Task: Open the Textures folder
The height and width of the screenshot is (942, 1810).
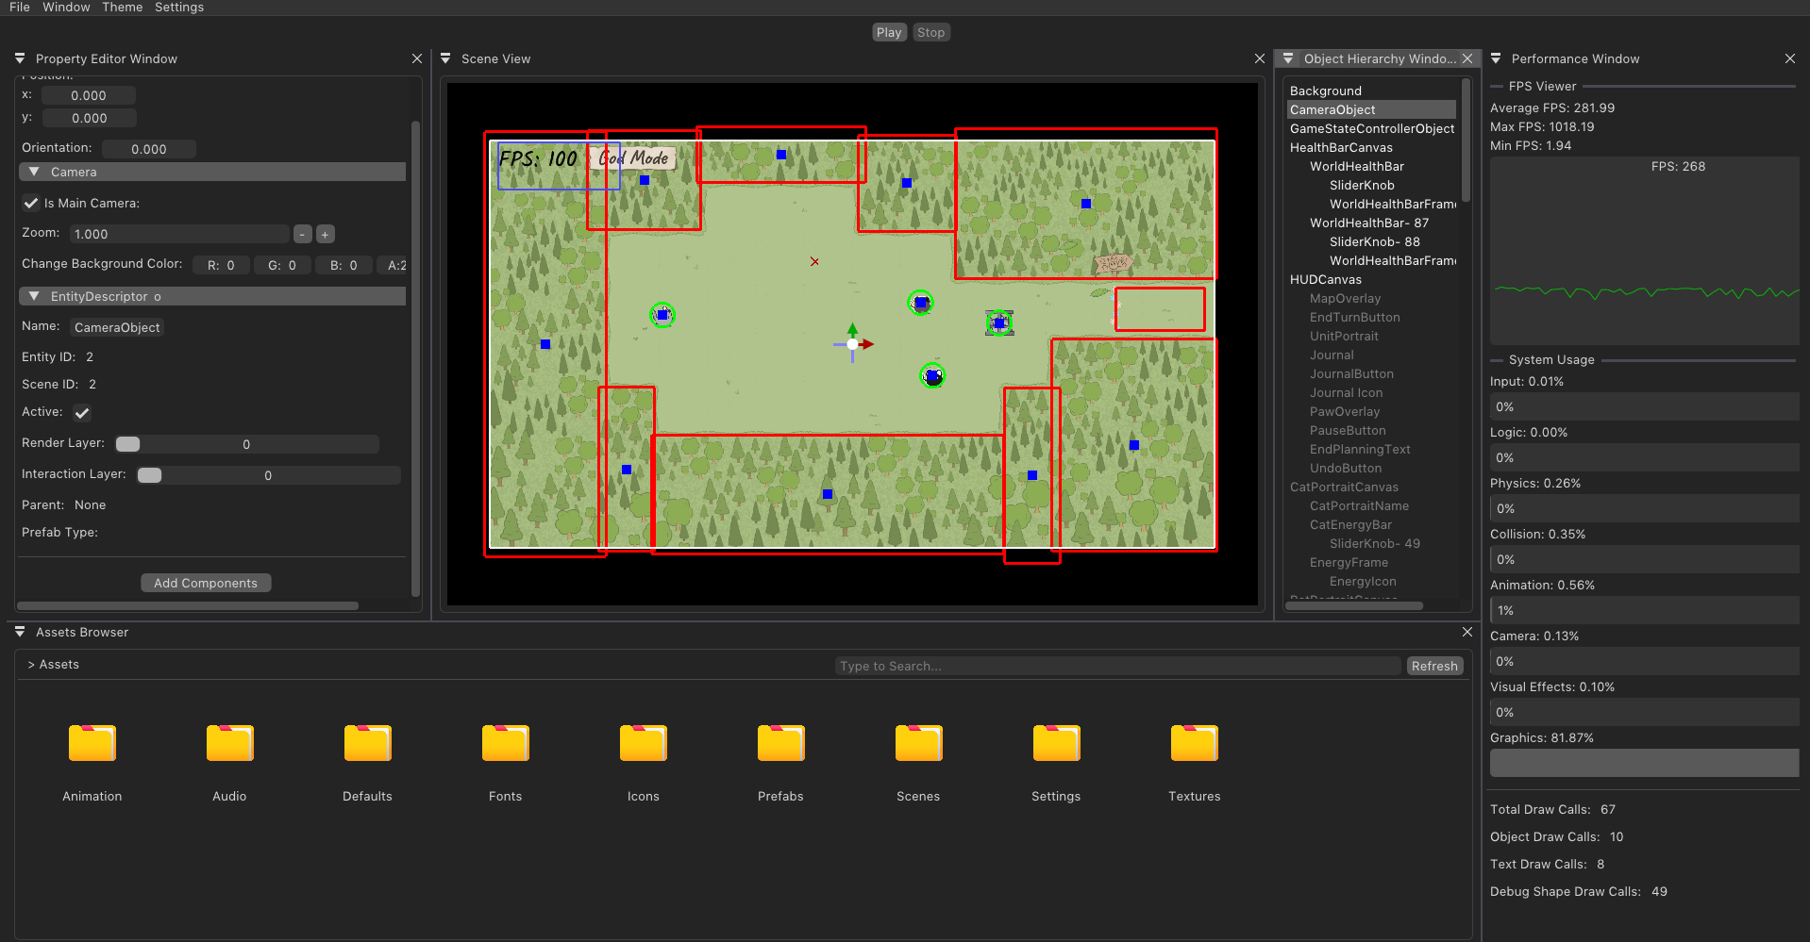Action: click(1194, 743)
